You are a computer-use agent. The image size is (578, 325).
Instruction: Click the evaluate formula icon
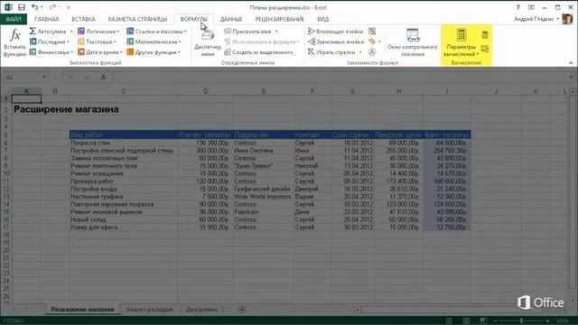click(x=372, y=52)
